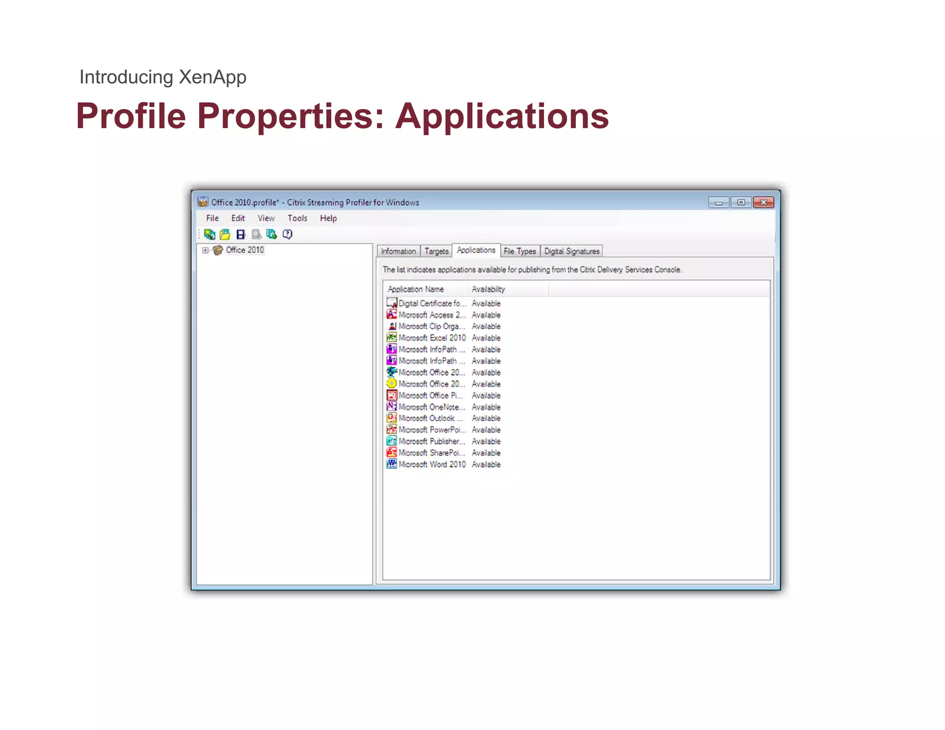
Task: Open the Tools menu
Action: point(298,218)
